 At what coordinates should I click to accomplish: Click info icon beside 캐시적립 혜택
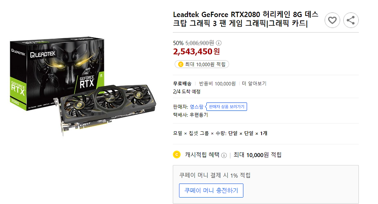[x=224, y=155]
